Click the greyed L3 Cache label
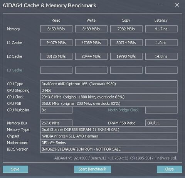Image resolution: width=185 pixels, height=178 pixels. [15, 70]
